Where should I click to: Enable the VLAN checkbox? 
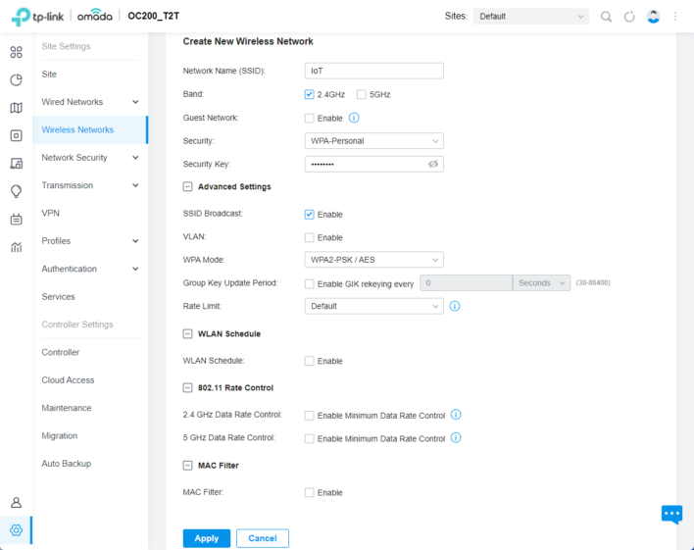[310, 238]
